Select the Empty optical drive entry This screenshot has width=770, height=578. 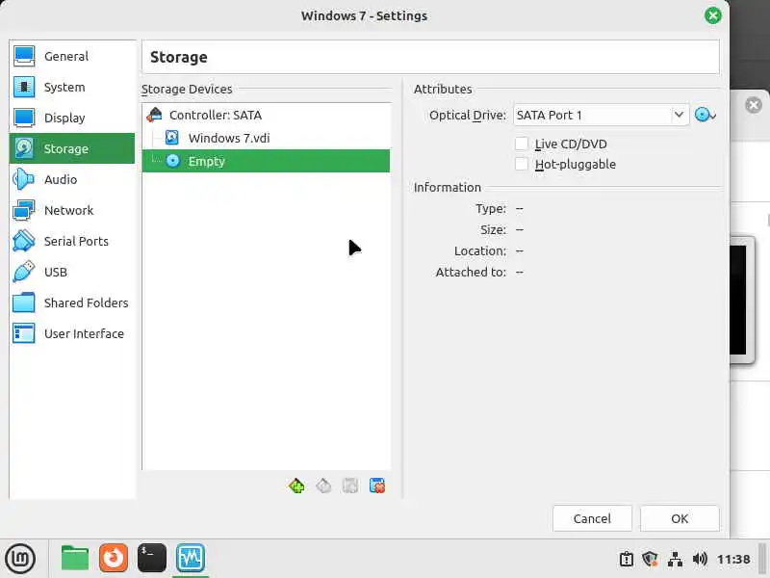[x=266, y=161]
